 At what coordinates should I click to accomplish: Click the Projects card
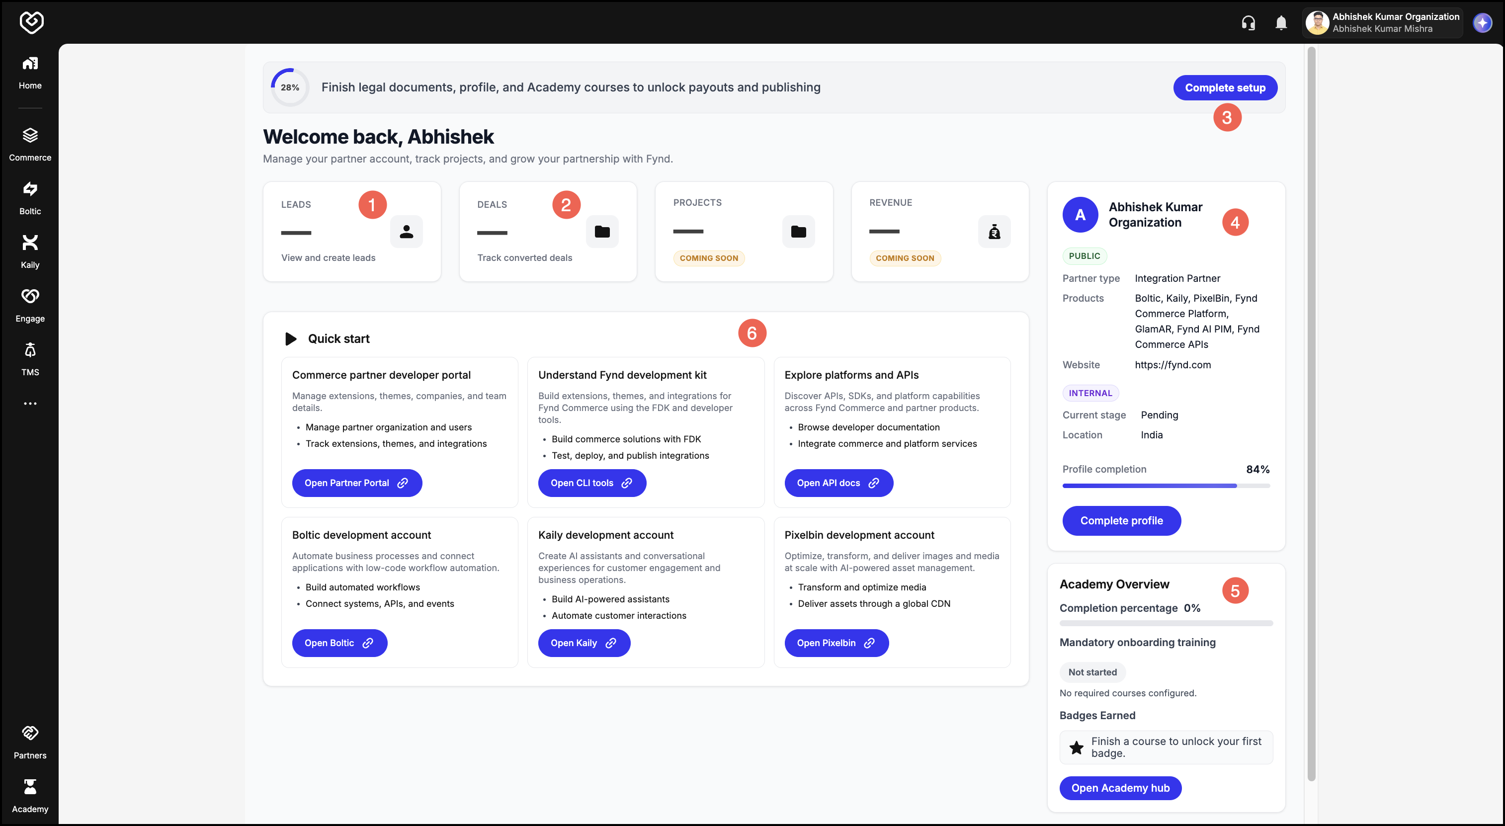point(744,232)
